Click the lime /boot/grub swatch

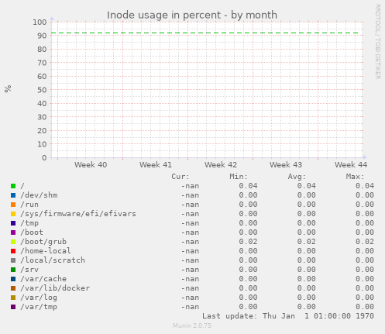coord(13,242)
